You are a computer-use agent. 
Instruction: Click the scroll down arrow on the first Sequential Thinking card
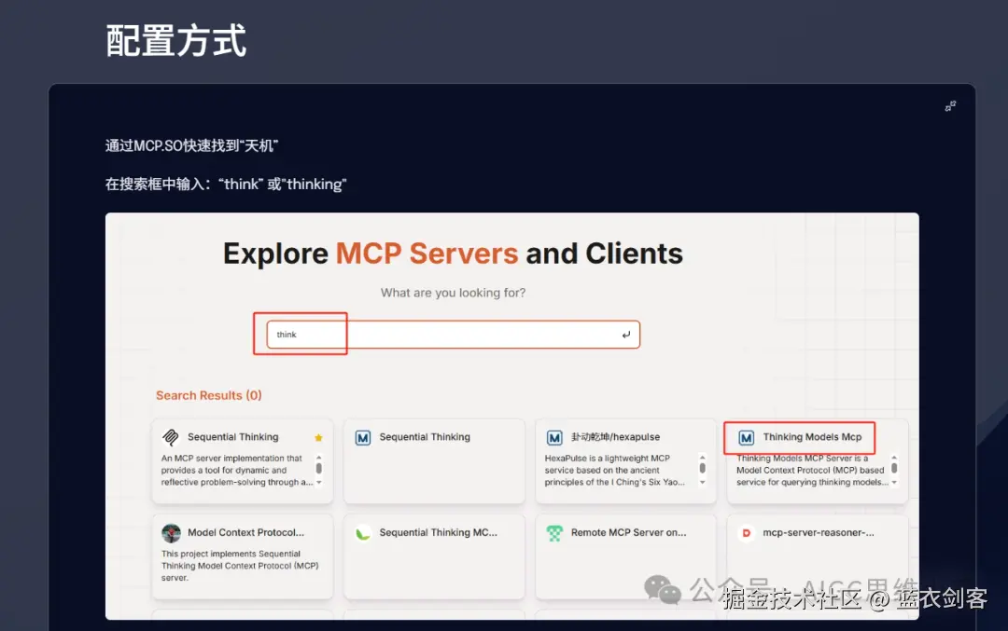[319, 482]
